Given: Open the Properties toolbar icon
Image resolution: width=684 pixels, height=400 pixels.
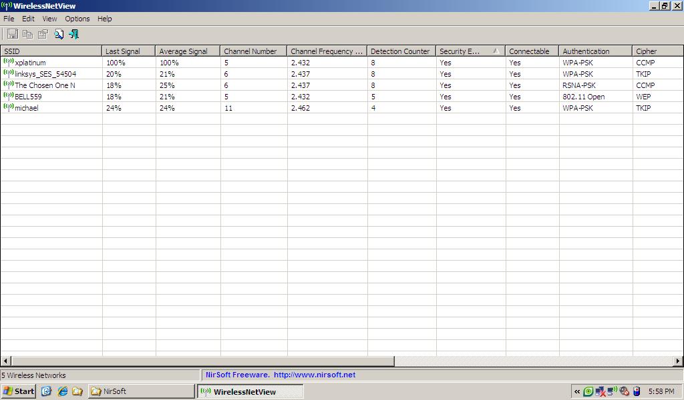Looking at the screenshot, I should click(x=43, y=35).
